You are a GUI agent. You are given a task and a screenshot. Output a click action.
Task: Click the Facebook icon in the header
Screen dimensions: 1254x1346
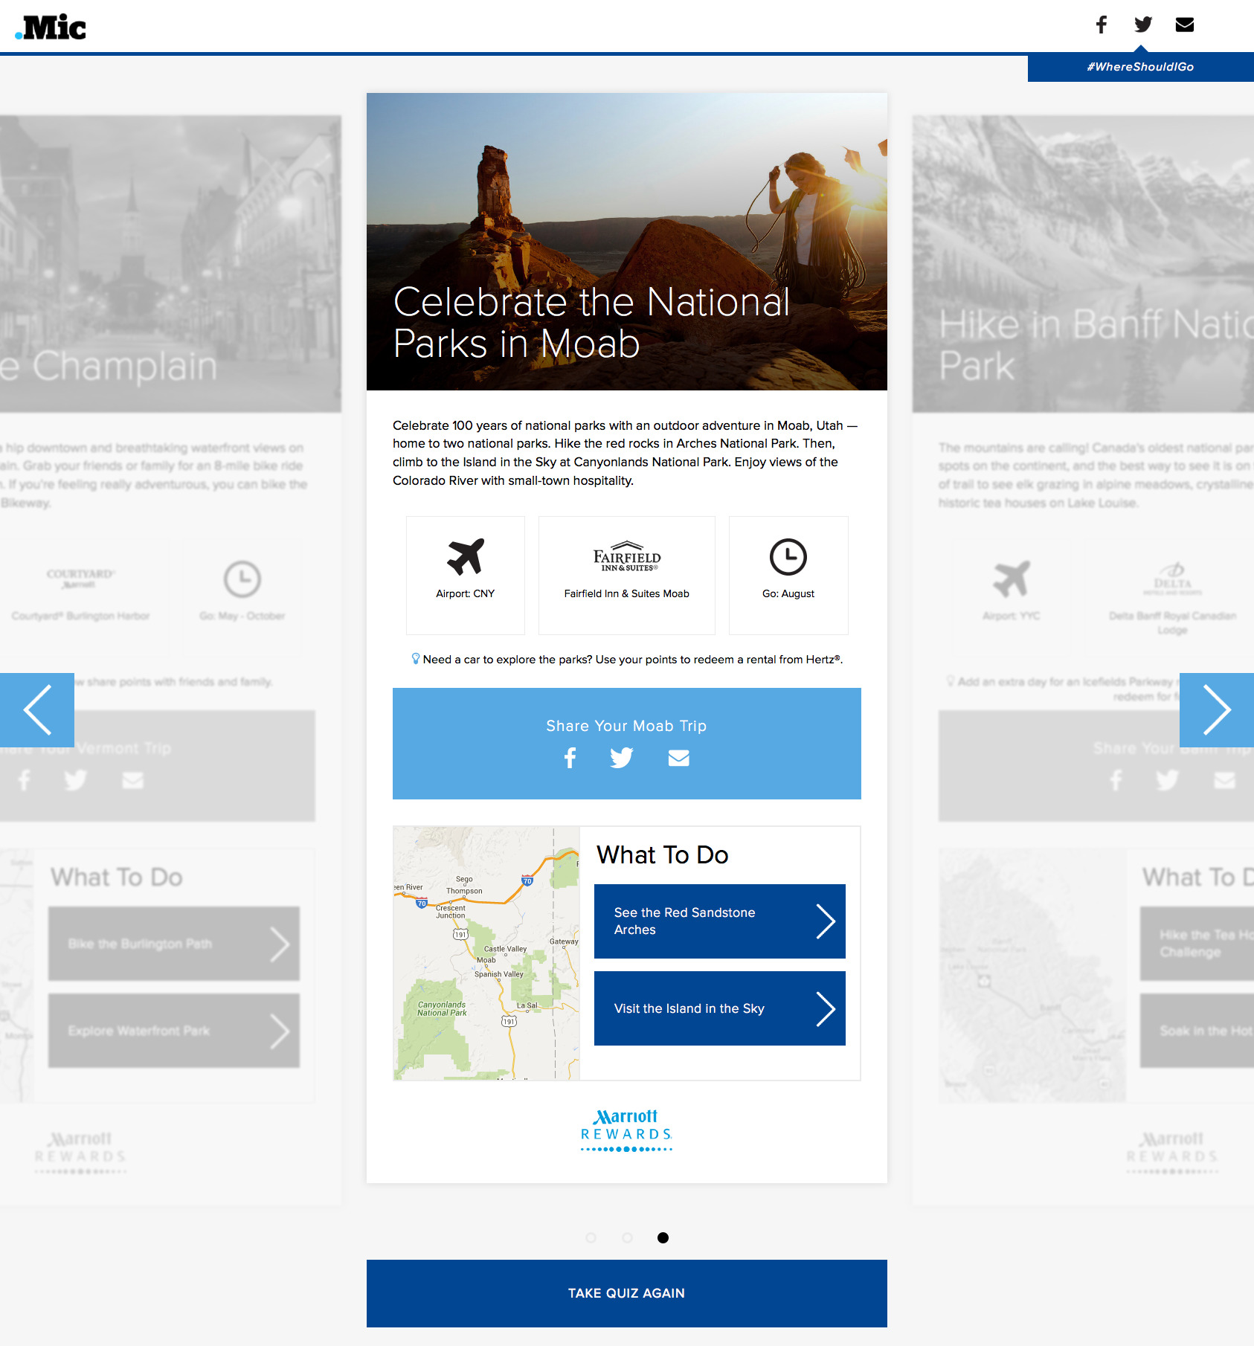point(1101,25)
